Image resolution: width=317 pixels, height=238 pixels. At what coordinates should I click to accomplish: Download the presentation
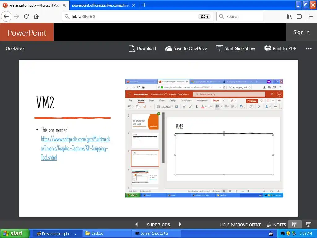click(142, 48)
